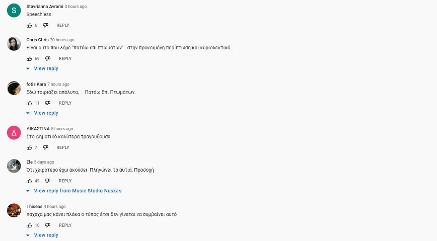Reply to Stavrianna Avrami's comment

pyautogui.click(x=63, y=25)
